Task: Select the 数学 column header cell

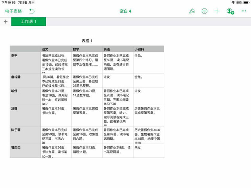Action: pyautogui.click(x=87, y=49)
